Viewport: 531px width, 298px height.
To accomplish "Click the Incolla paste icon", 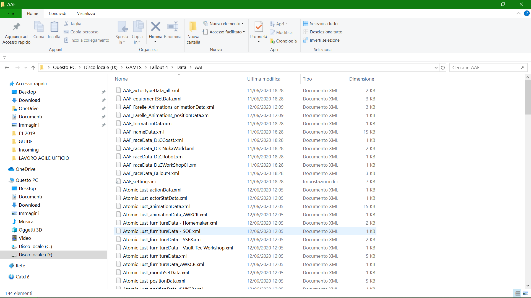I will pyautogui.click(x=54, y=30).
